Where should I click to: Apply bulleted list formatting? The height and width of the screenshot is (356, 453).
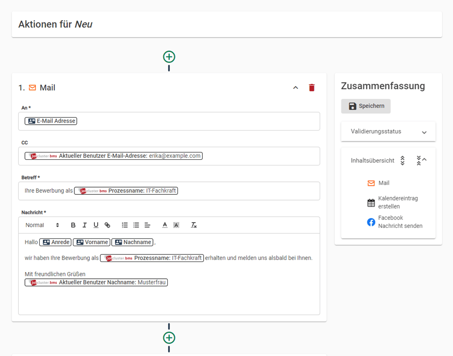[136, 225]
